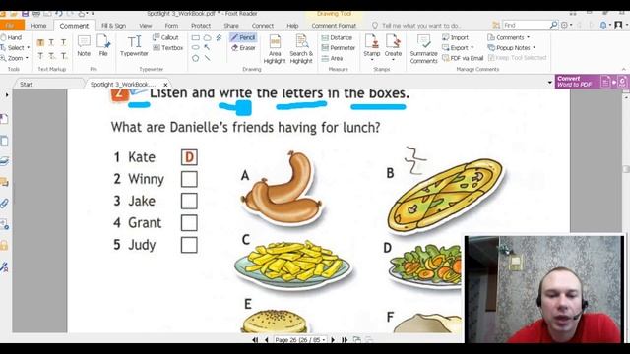Select the Polyline drawing tool
The width and height of the screenshot is (630, 354).
219,37
